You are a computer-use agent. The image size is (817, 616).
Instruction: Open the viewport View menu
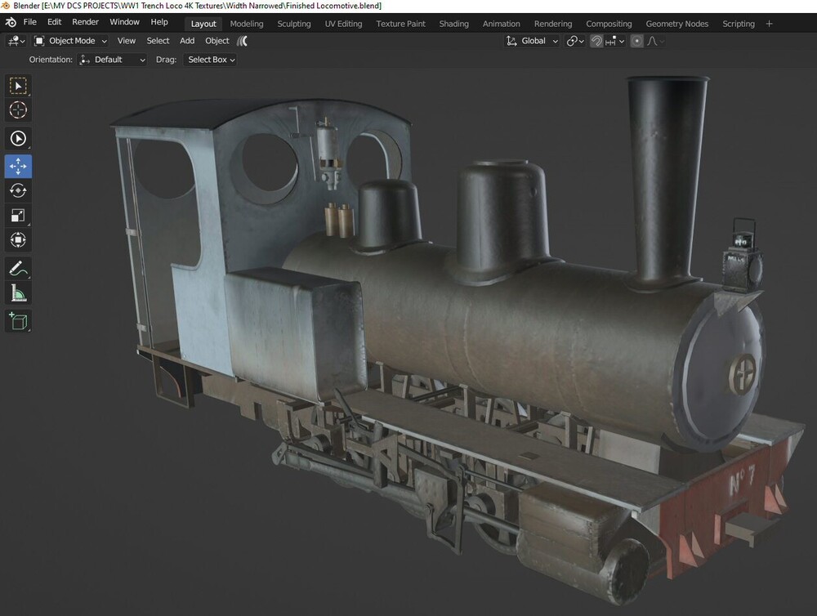click(x=126, y=41)
